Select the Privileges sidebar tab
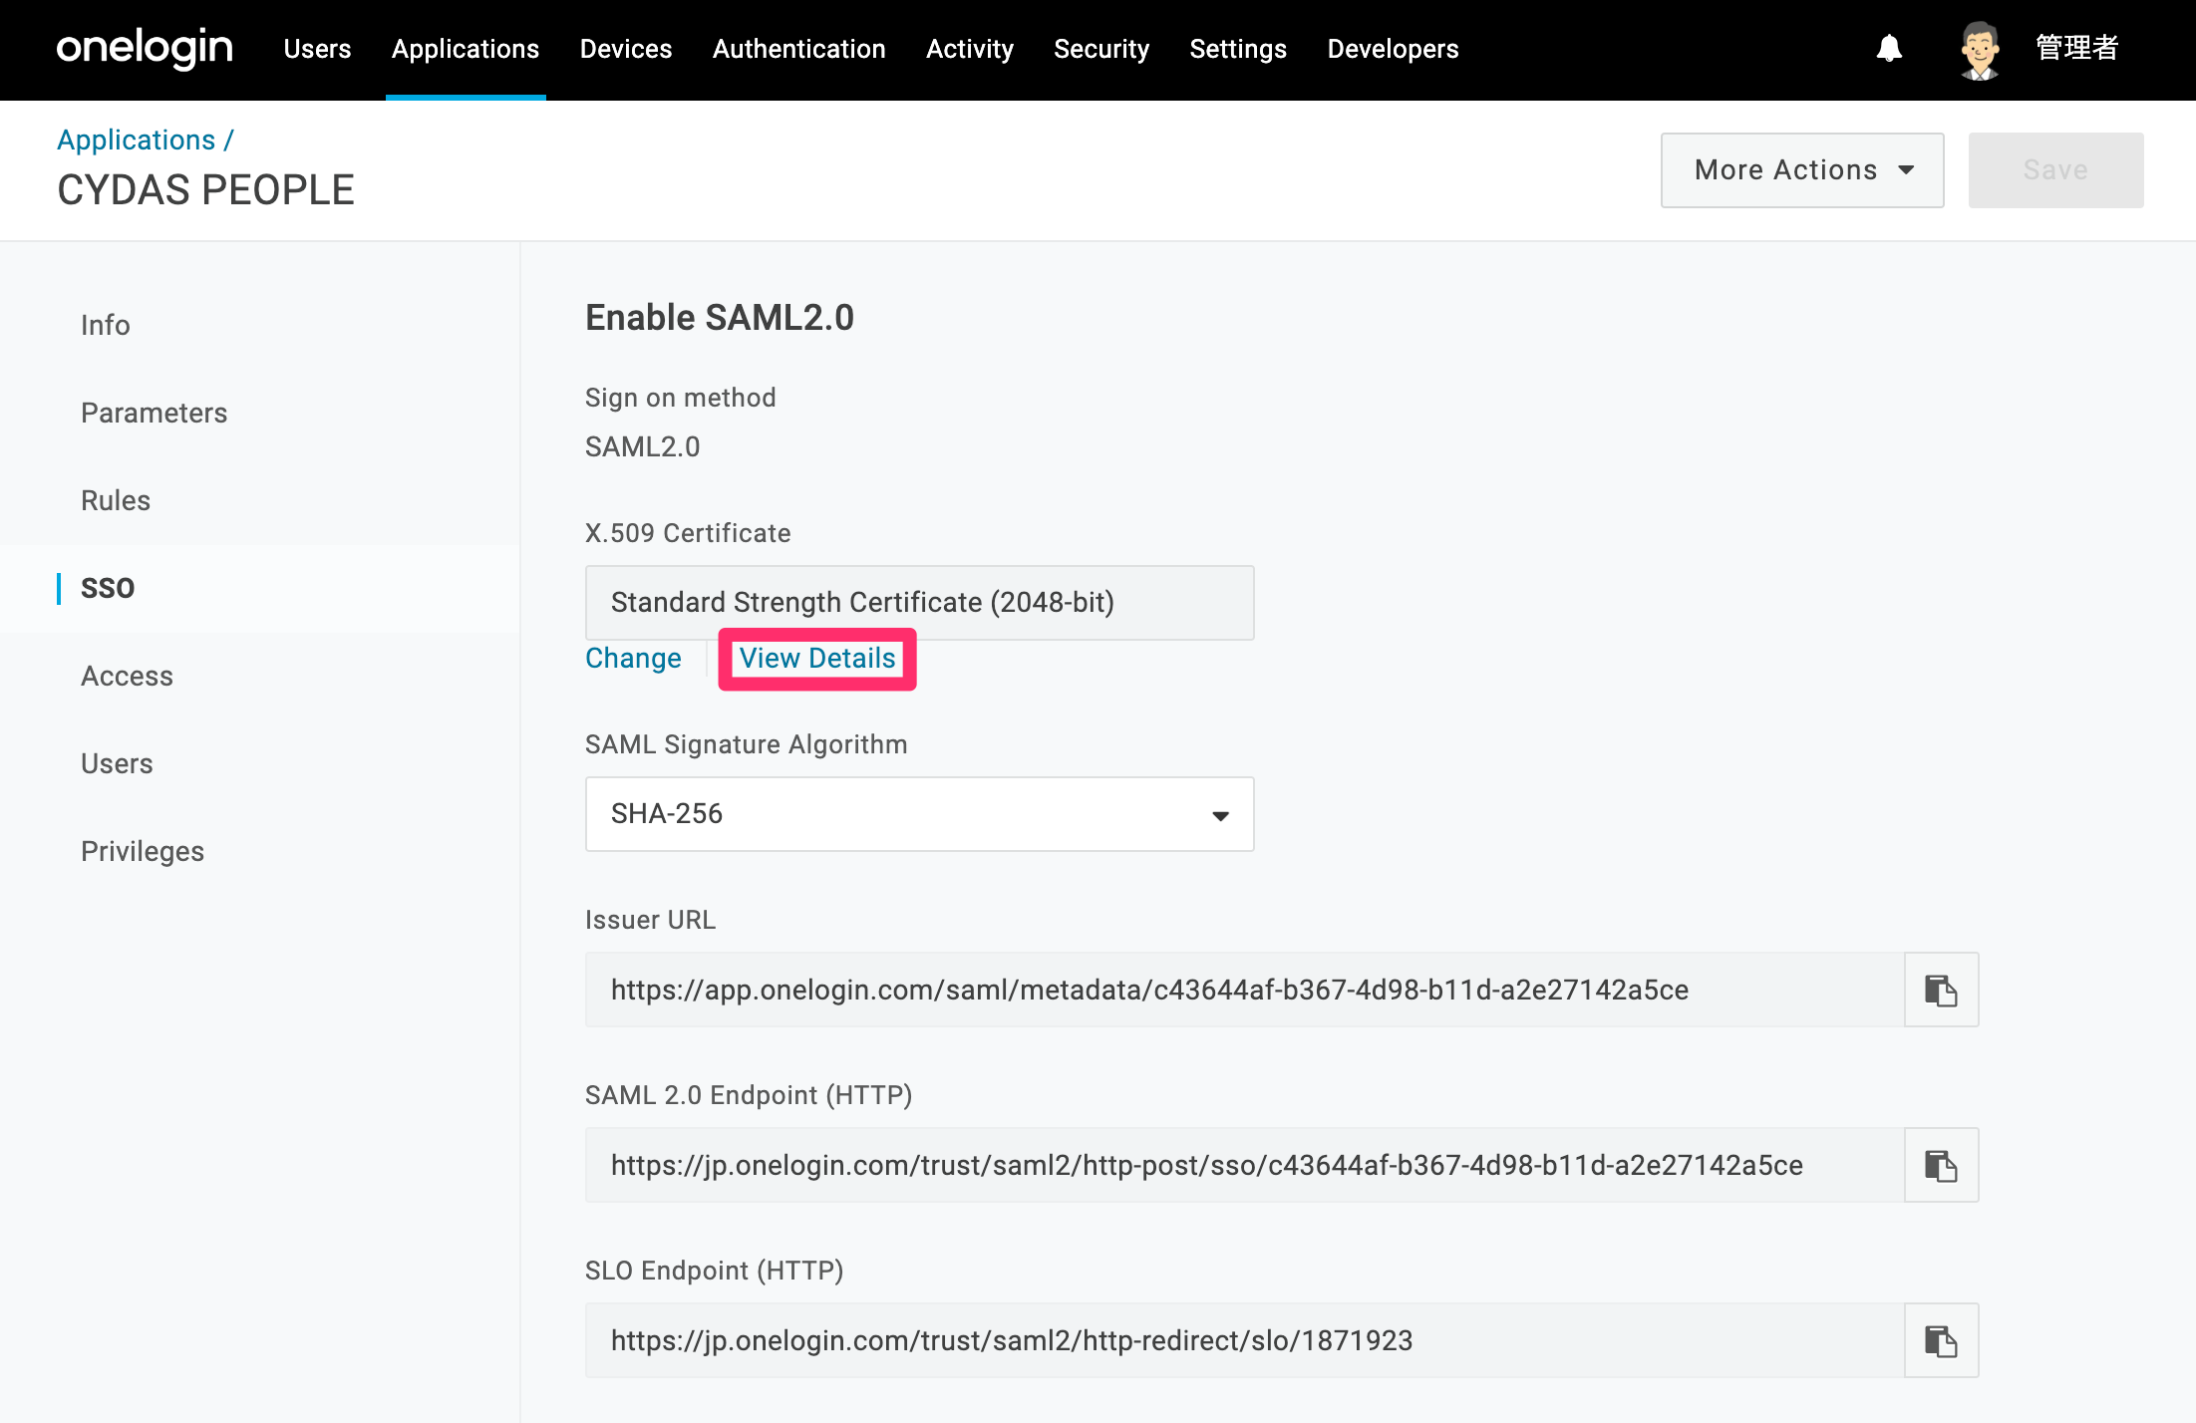 [143, 851]
